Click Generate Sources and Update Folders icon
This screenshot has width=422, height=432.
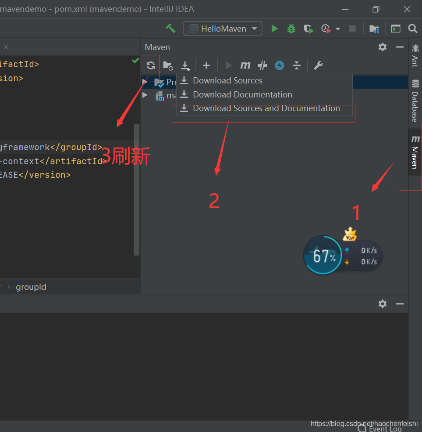(x=168, y=65)
